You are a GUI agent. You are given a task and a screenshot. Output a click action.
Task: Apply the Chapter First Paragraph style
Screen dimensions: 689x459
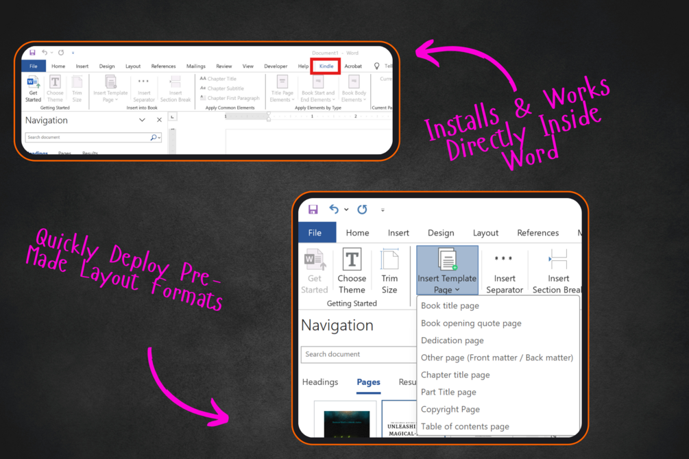coord(230,98)
